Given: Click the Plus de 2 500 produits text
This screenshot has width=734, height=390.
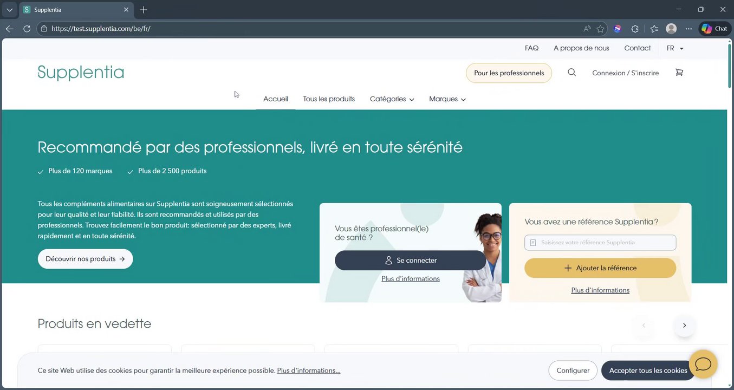Looking at the screenshot, I should [x=172, y=171].
